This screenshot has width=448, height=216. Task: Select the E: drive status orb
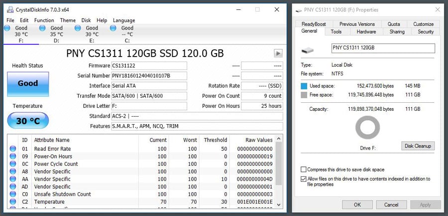[78, 28]
